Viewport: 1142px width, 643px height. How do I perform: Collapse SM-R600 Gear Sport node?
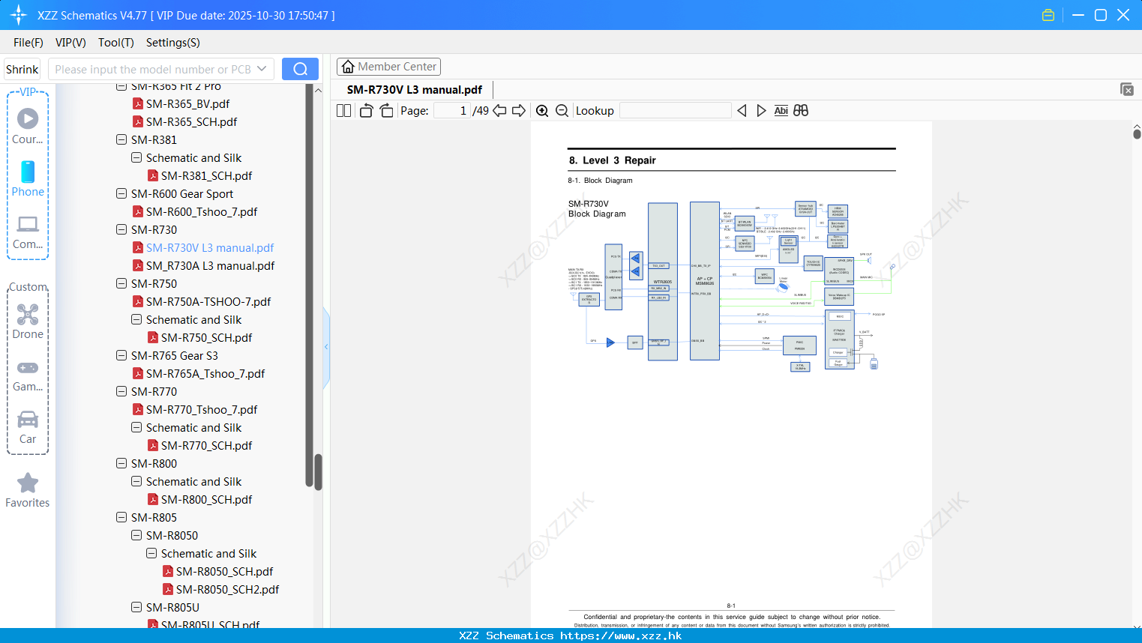pyautogui.click(x=121, y=193)
